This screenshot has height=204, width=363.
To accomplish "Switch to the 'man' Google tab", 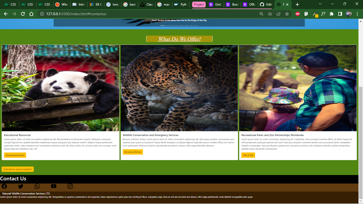I will [163, 5].
